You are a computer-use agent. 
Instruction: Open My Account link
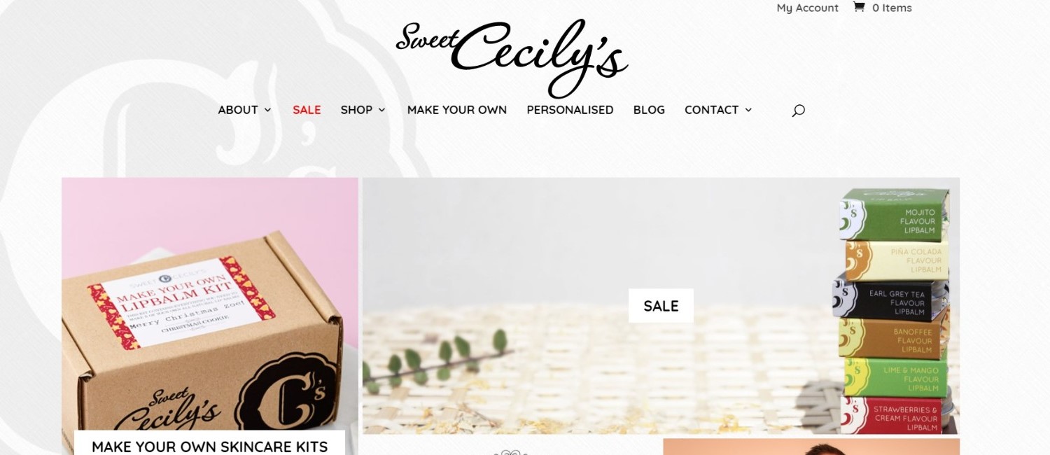[807, 8]
